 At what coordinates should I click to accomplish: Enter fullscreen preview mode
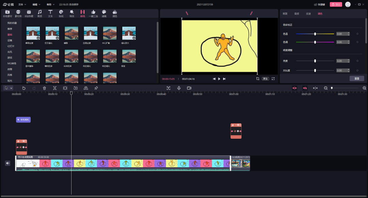273,79
